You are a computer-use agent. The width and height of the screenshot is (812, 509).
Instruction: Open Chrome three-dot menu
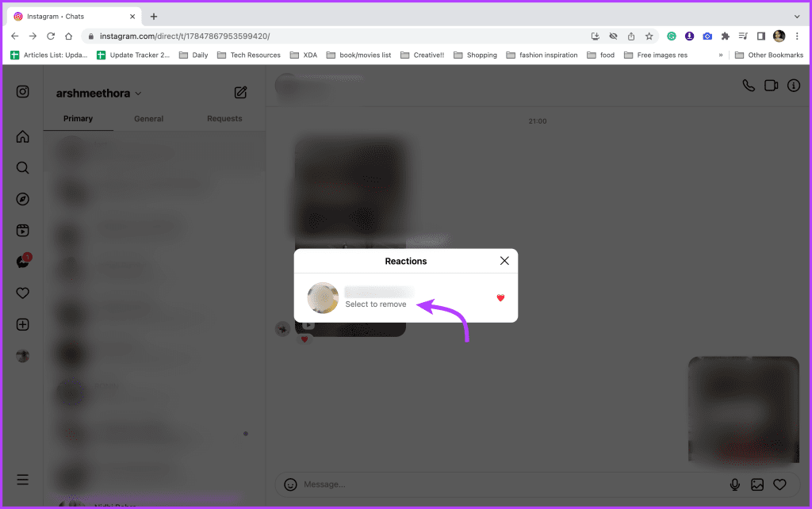point(797,36)
